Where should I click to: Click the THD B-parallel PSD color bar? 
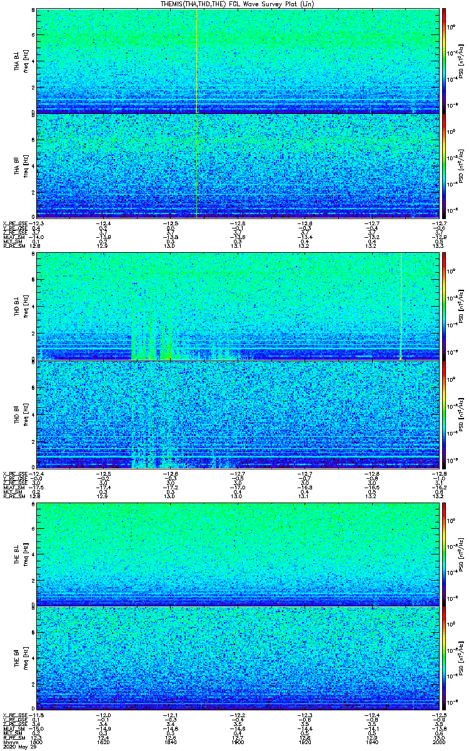(444, 414)
